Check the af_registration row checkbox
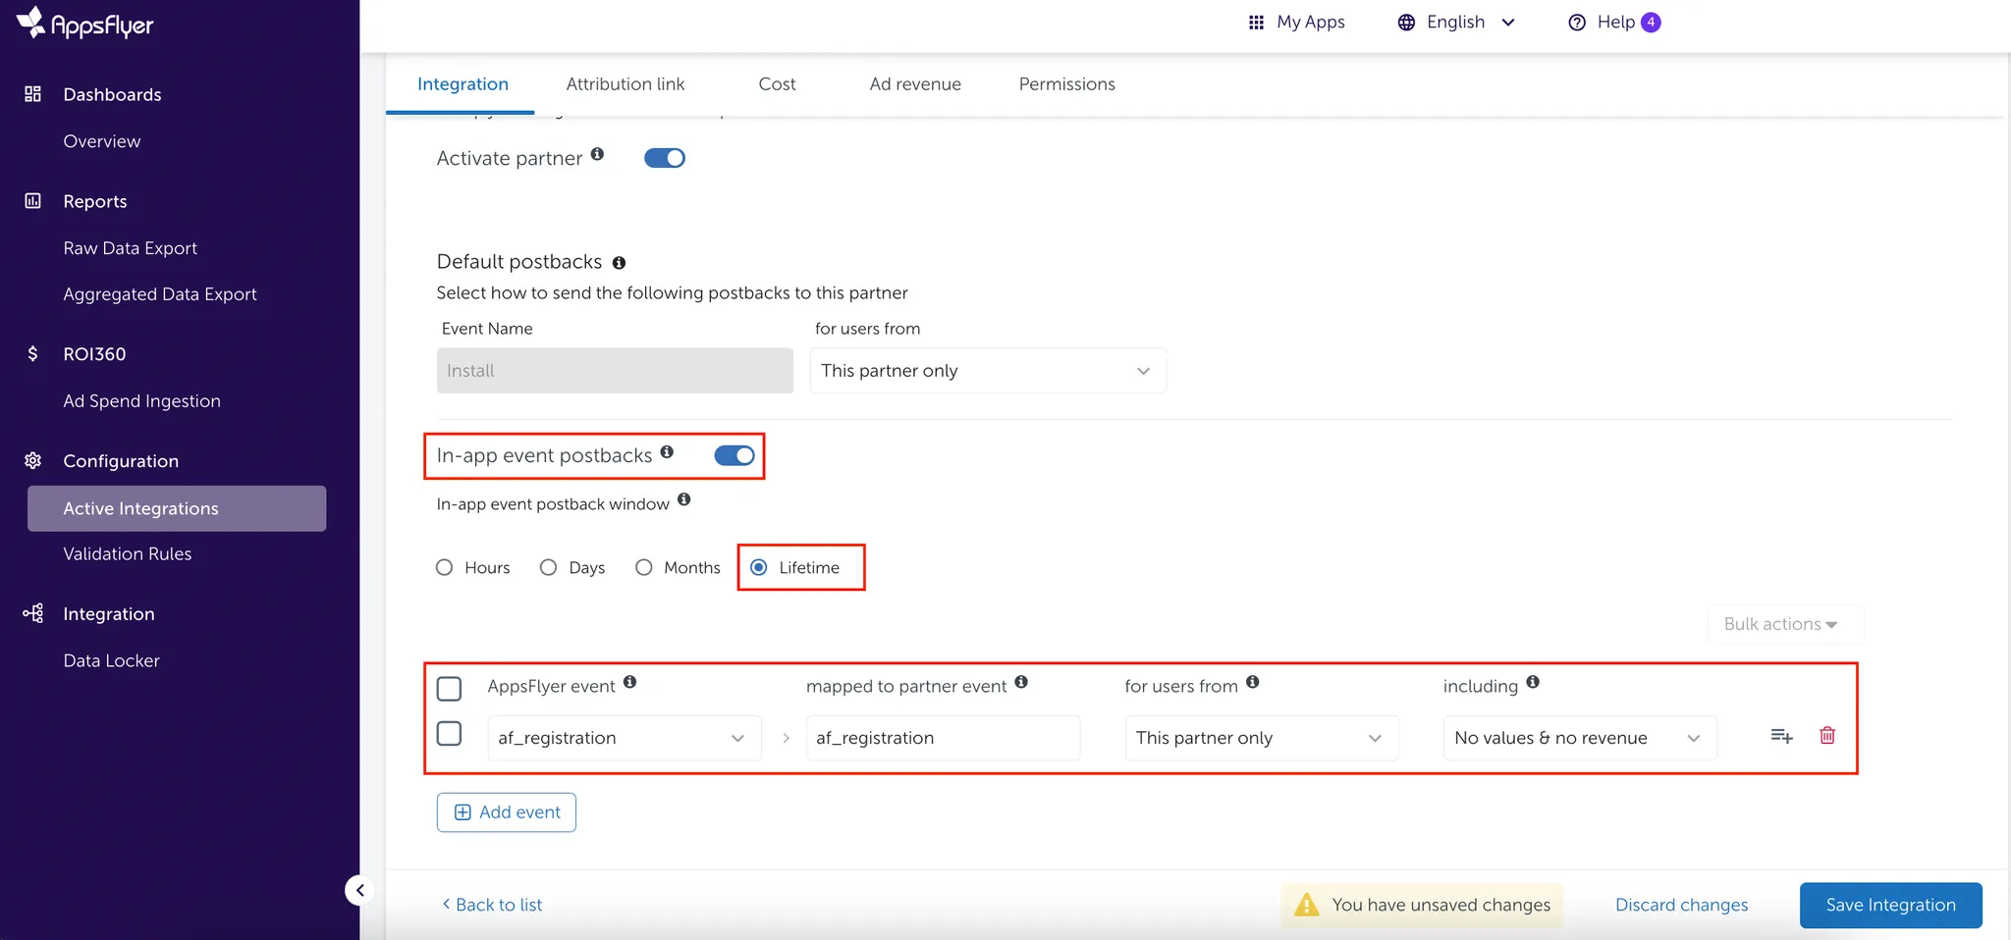Screen dimensions: 2011x940 coord(449,734)
